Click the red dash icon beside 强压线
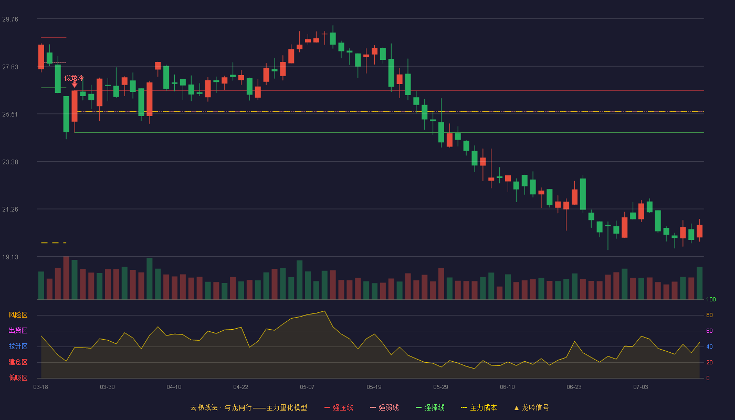Image resolution: width=735 pixels, height=420 pixels. click(327, 407)
